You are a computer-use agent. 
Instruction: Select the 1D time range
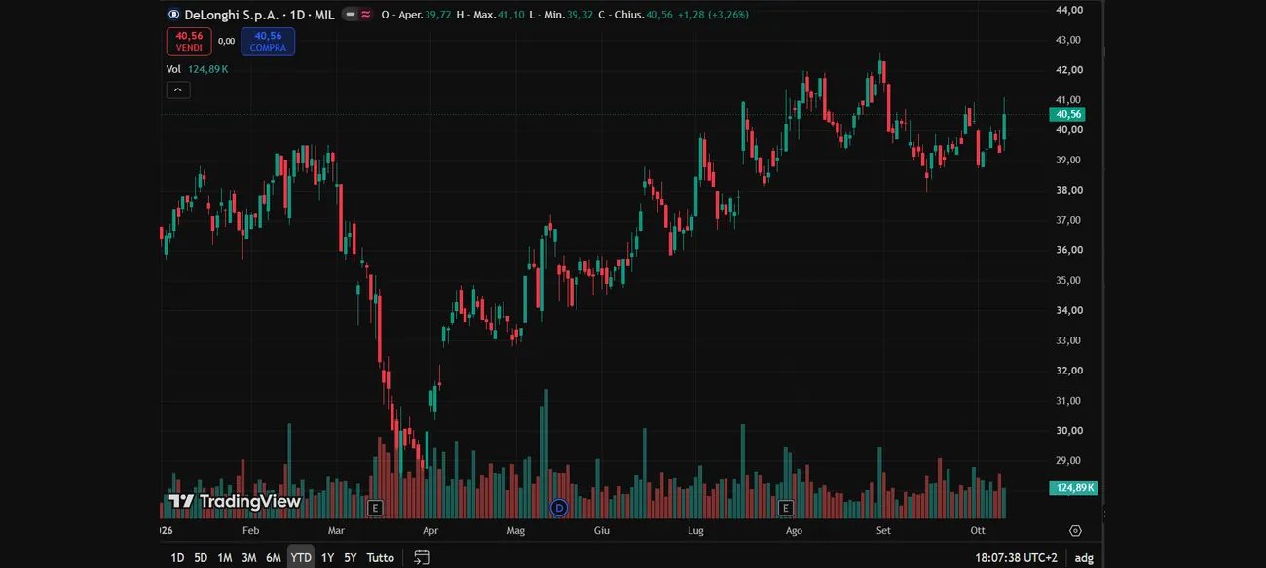tap(177, 557)
